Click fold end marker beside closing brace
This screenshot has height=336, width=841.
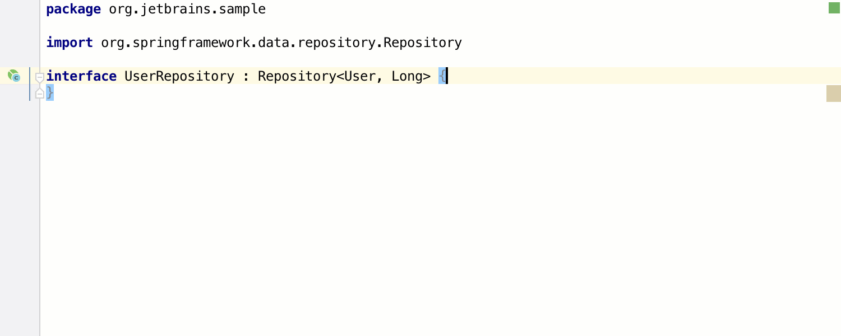pos(39,94)
